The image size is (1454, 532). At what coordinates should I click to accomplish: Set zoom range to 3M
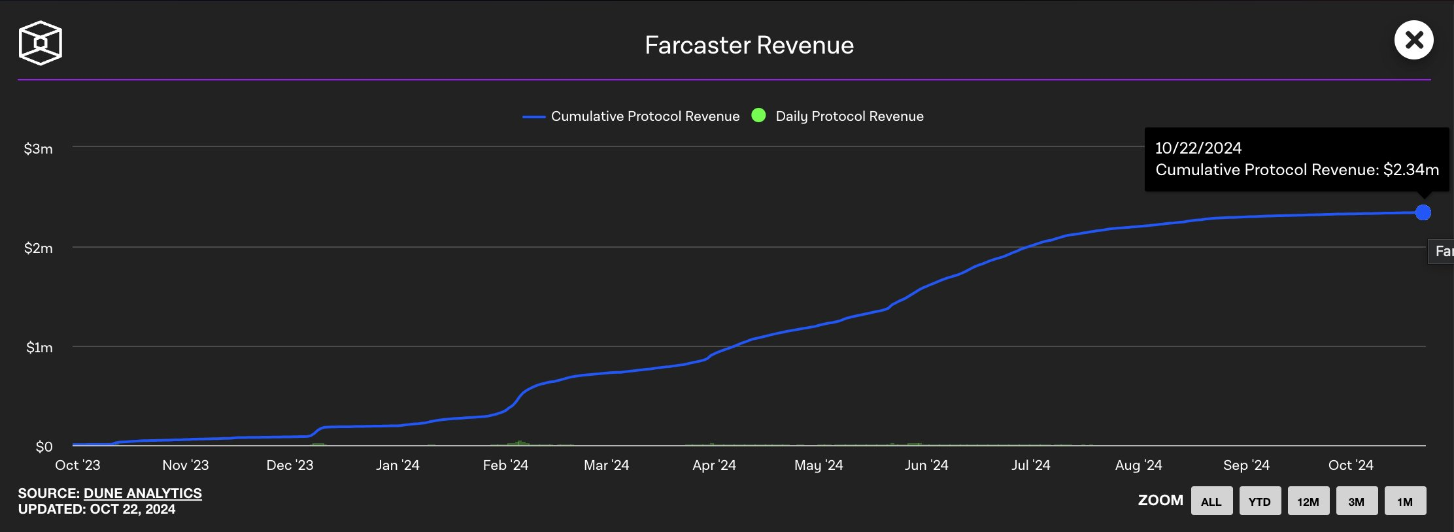tap(1357, 501)
